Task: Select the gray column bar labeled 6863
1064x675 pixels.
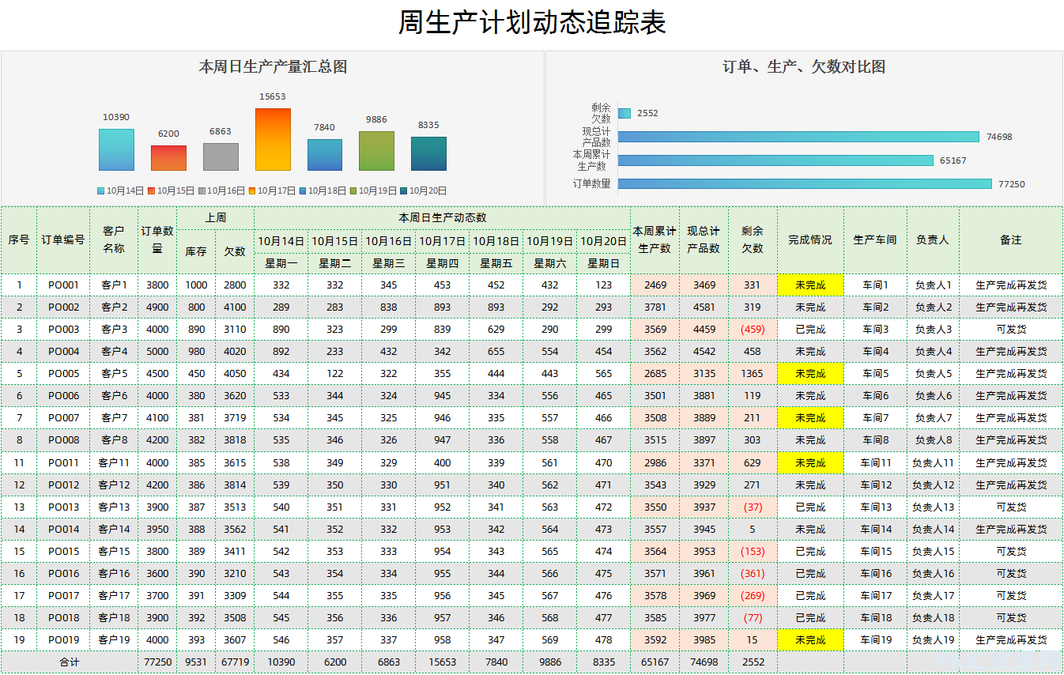Action: [221, 156]
